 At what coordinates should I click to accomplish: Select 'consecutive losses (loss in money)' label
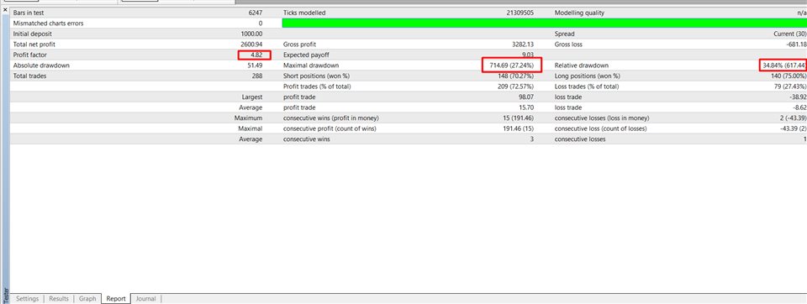[x=602, y=118]
